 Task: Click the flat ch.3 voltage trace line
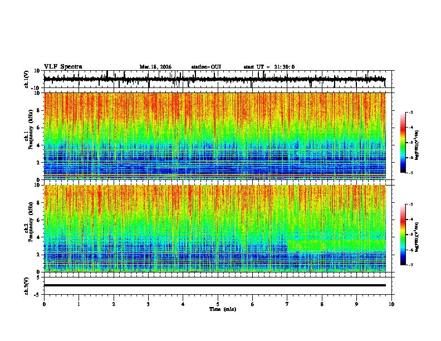point(214,285)
